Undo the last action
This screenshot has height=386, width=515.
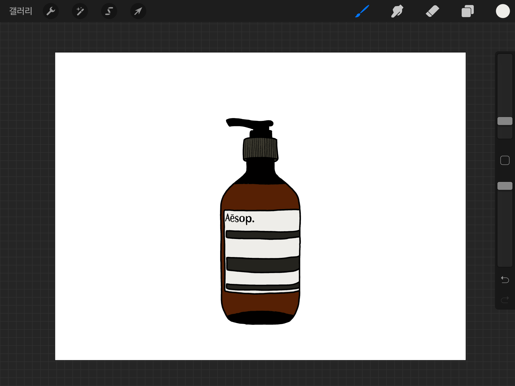[x=505, y=279]
